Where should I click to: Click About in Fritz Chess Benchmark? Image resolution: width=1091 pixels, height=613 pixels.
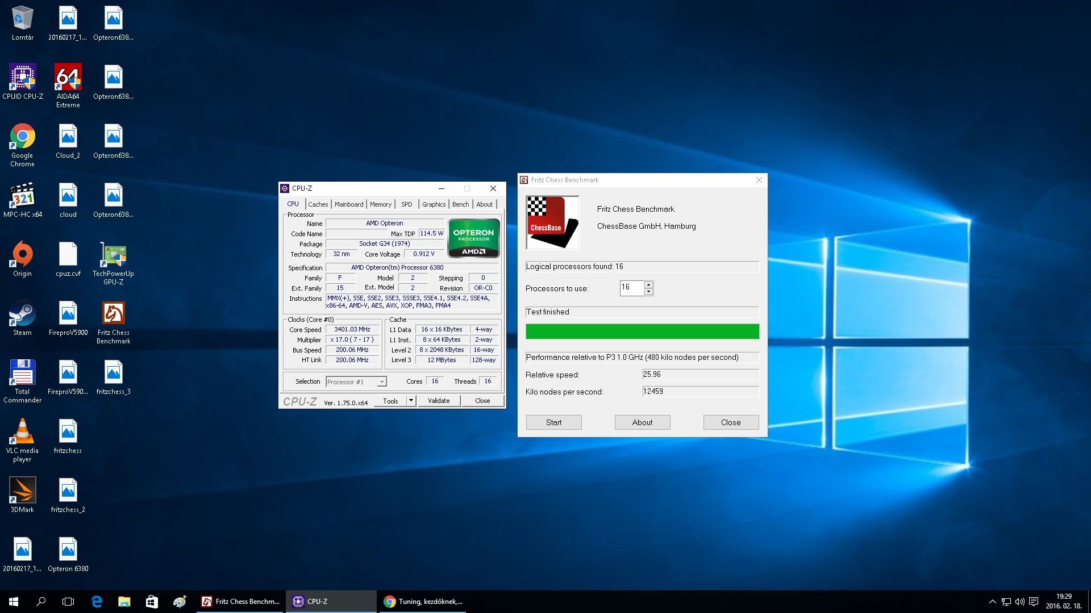coord(642,422)
